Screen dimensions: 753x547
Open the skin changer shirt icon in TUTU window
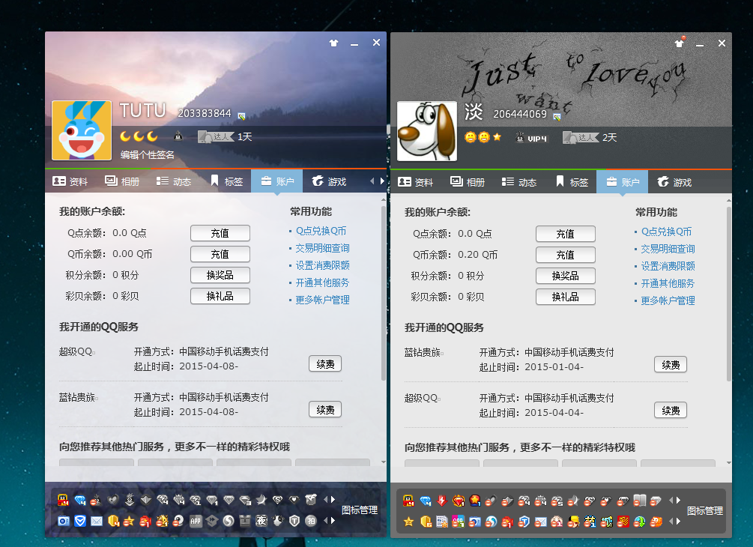coord(333,43)
